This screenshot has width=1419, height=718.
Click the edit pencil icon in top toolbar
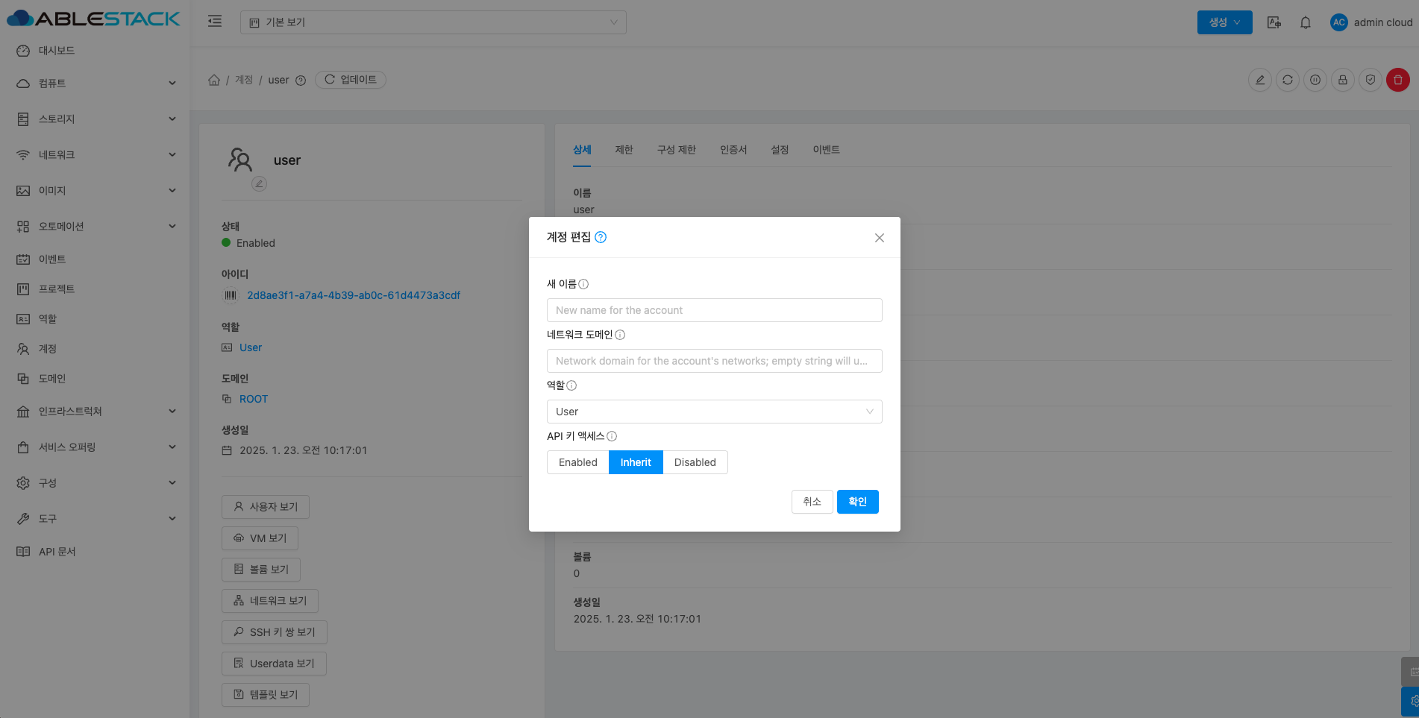pos(1259,80)
